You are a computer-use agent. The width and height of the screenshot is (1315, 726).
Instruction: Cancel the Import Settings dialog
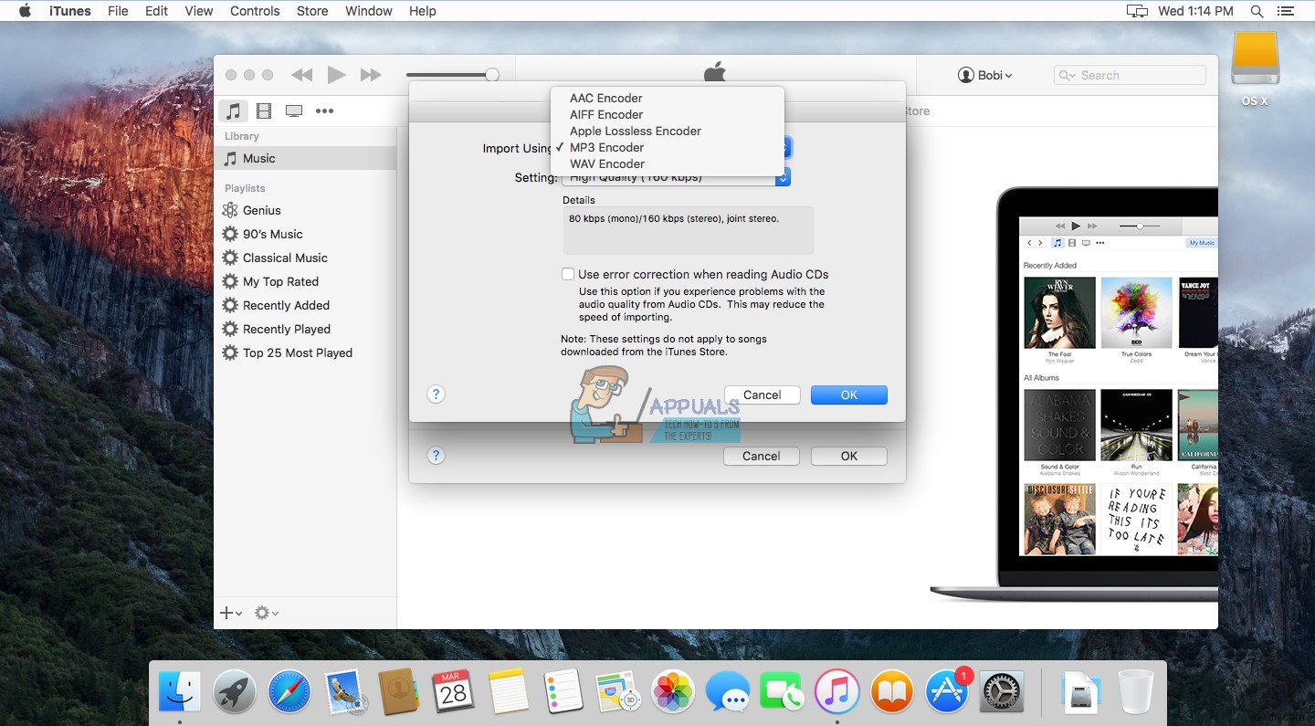point(762,394)
